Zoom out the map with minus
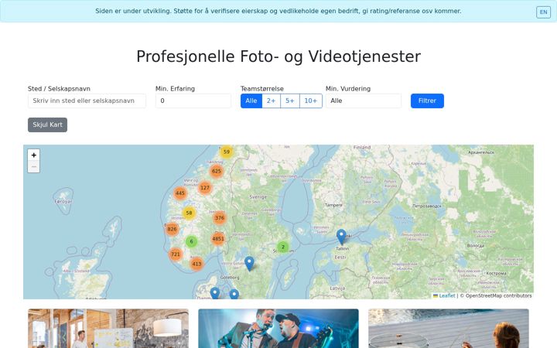557x348 pixels. 34,166
